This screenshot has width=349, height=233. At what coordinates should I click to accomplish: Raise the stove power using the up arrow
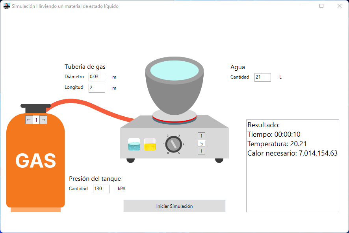tap(201, 136)
